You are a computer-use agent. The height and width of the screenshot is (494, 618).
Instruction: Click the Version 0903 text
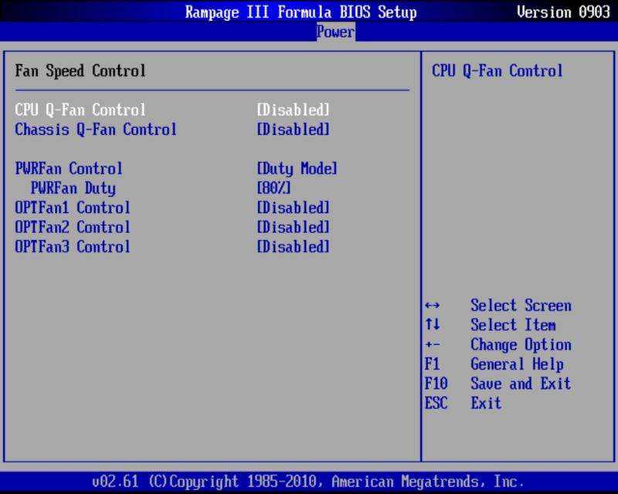click(x=563, y=12)
